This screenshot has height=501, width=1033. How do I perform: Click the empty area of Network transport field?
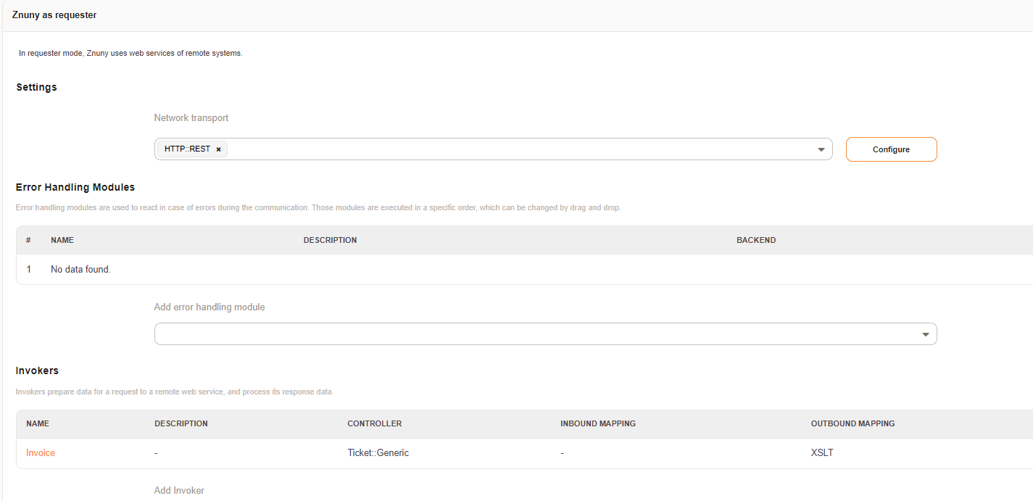[507, 149]
